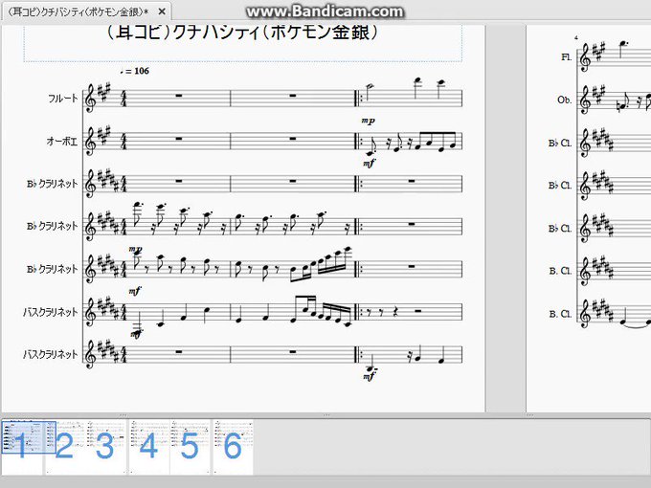This screenshot has height=488, width=651.
Task: Select the second B♭ クラリネット label
Action: 53,227
